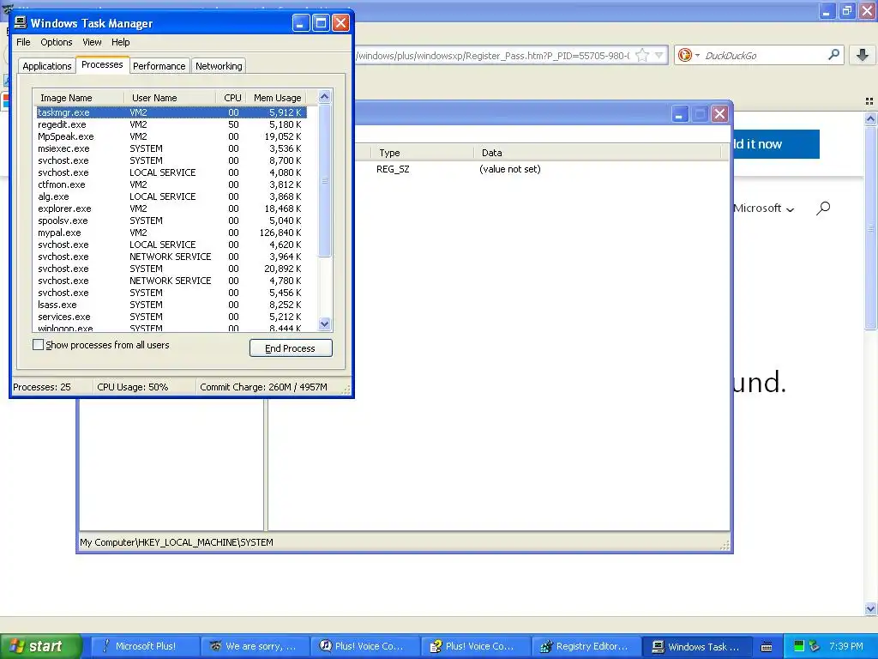This screenshot has height=659, width=878.
Task: Click the End Process button
Action: (291, 348)
